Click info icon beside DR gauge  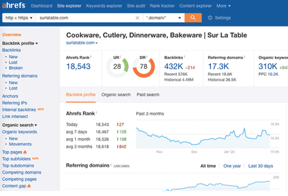click(x=147, y=57)
